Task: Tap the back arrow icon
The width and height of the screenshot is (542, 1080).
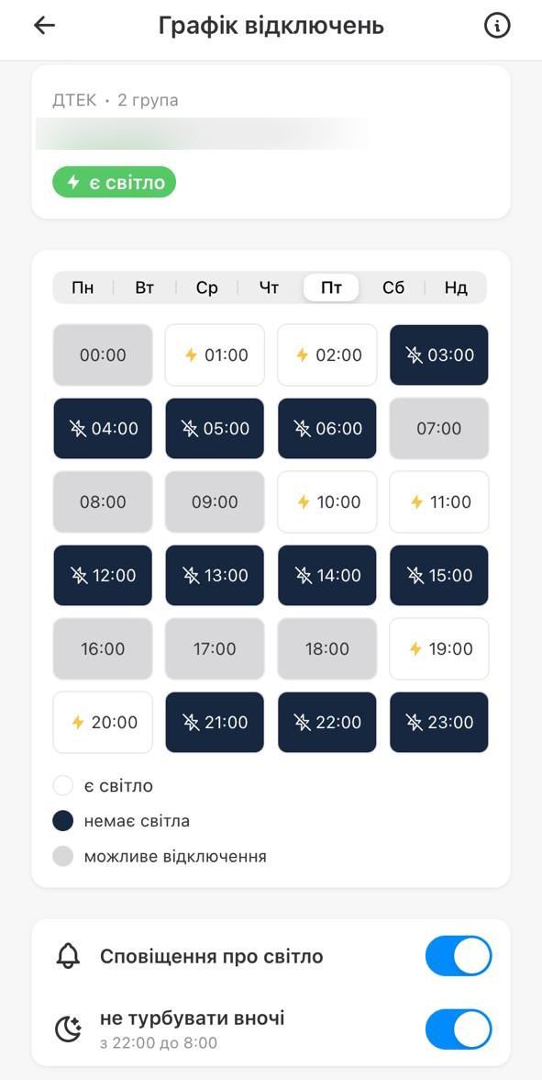Action: click(45, 26)
